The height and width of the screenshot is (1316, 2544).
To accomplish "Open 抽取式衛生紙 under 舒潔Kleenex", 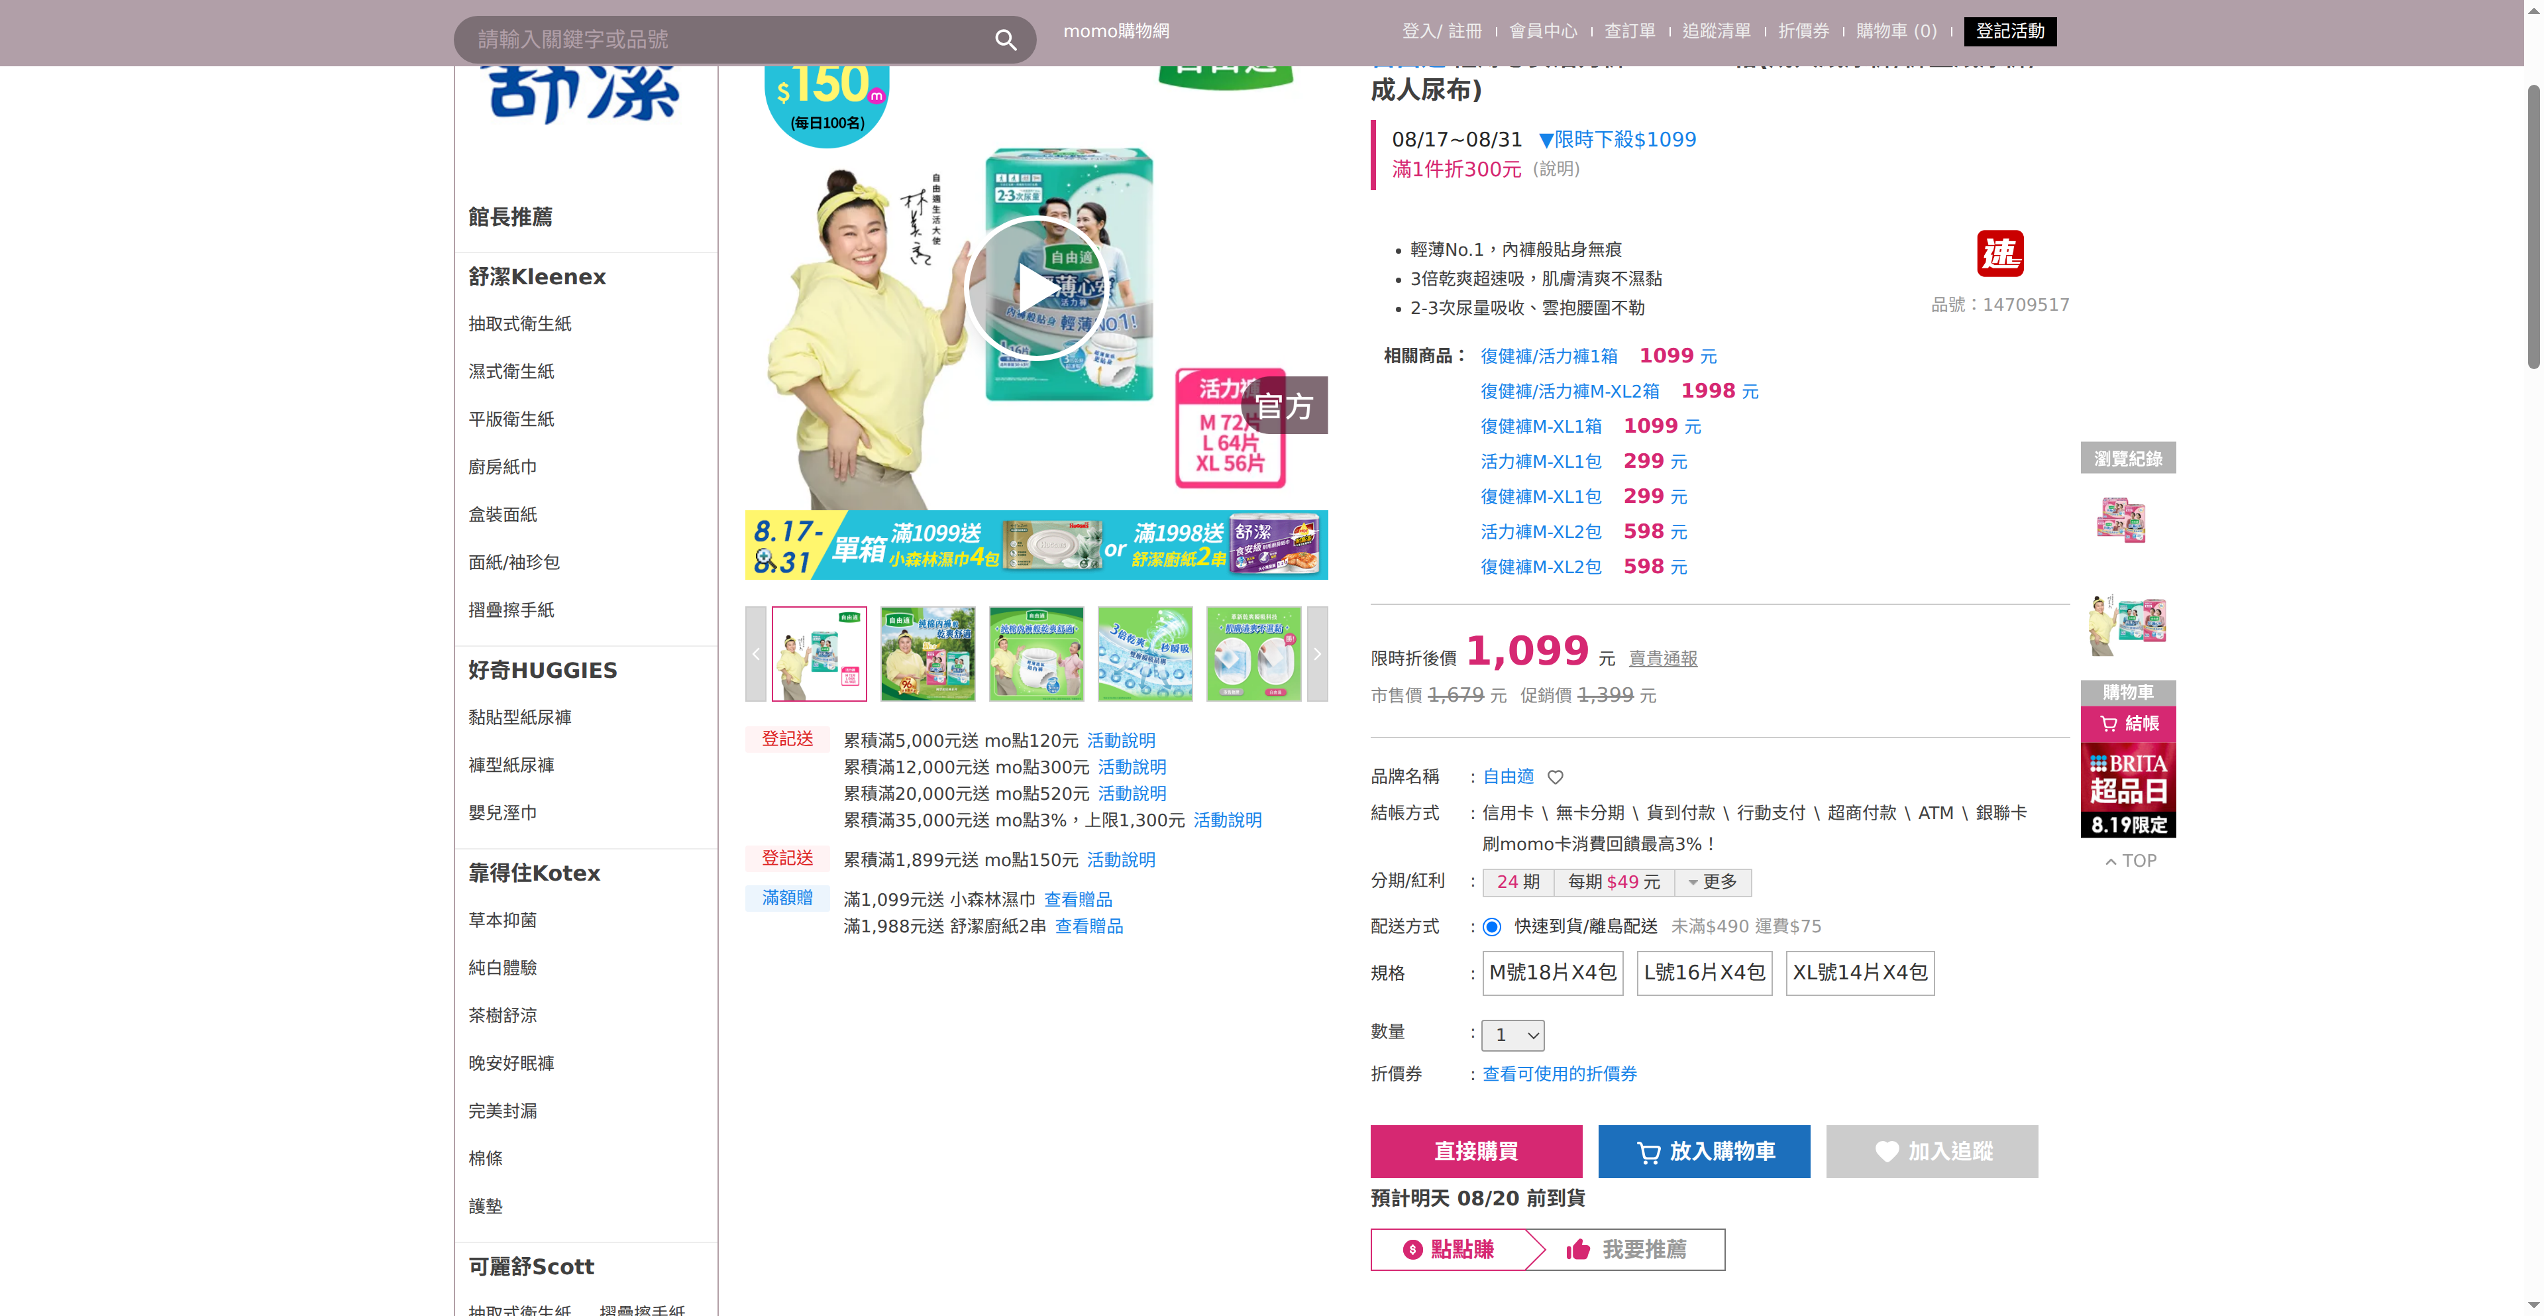I will 519,324.
